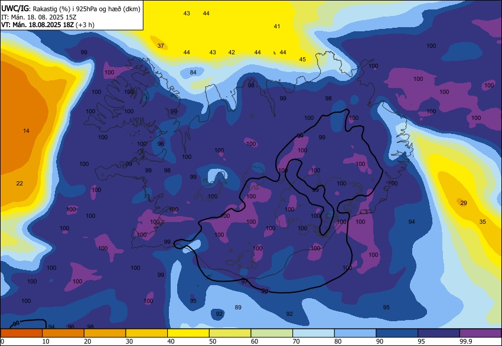Click the '37' value in the yellow region

click(161, 46)
